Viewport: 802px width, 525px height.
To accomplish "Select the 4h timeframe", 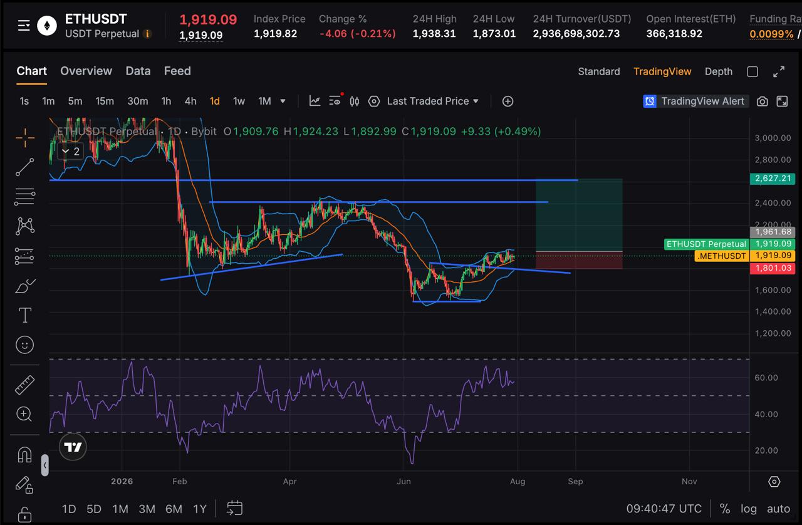I will tap(190, 101).
